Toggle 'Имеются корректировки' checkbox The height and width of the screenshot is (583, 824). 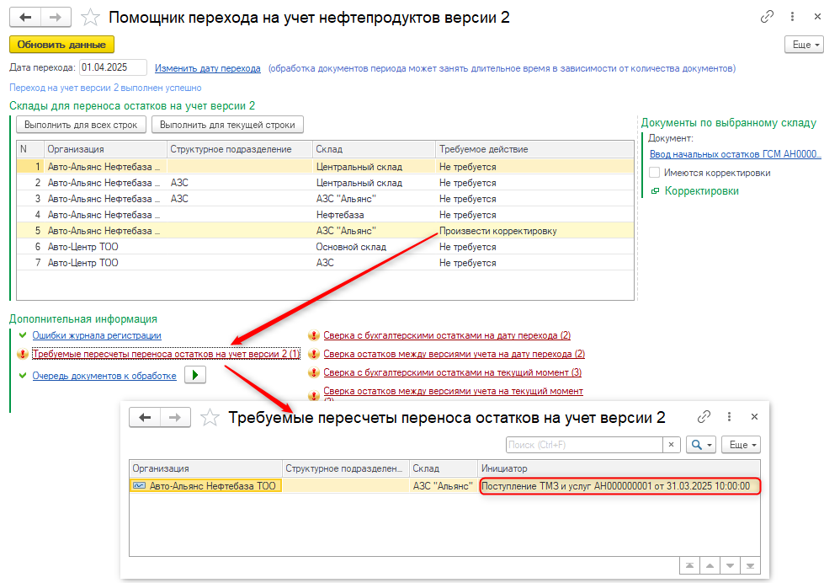coord(655,173)
